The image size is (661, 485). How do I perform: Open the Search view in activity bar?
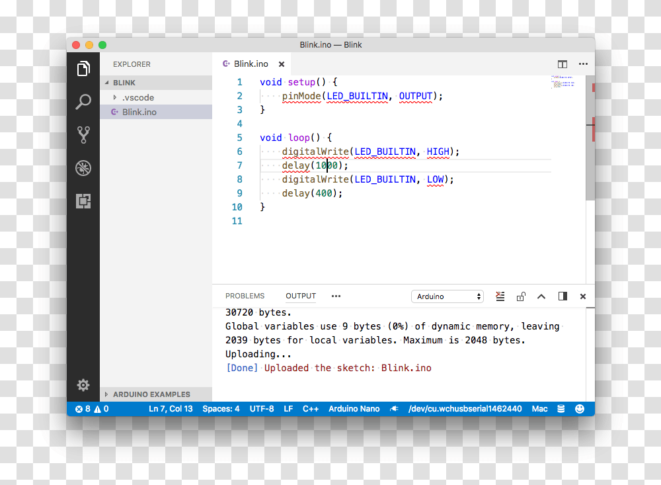coord(83,102)
